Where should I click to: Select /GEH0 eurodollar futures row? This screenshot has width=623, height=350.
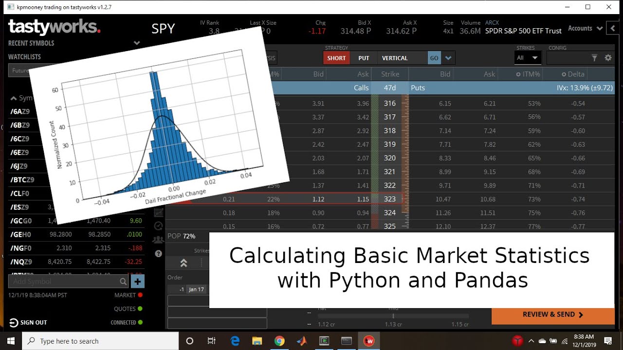click(x=76, y=234)
